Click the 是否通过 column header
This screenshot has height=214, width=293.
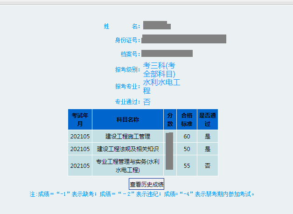pyautogui.click(x=207, y=119)
